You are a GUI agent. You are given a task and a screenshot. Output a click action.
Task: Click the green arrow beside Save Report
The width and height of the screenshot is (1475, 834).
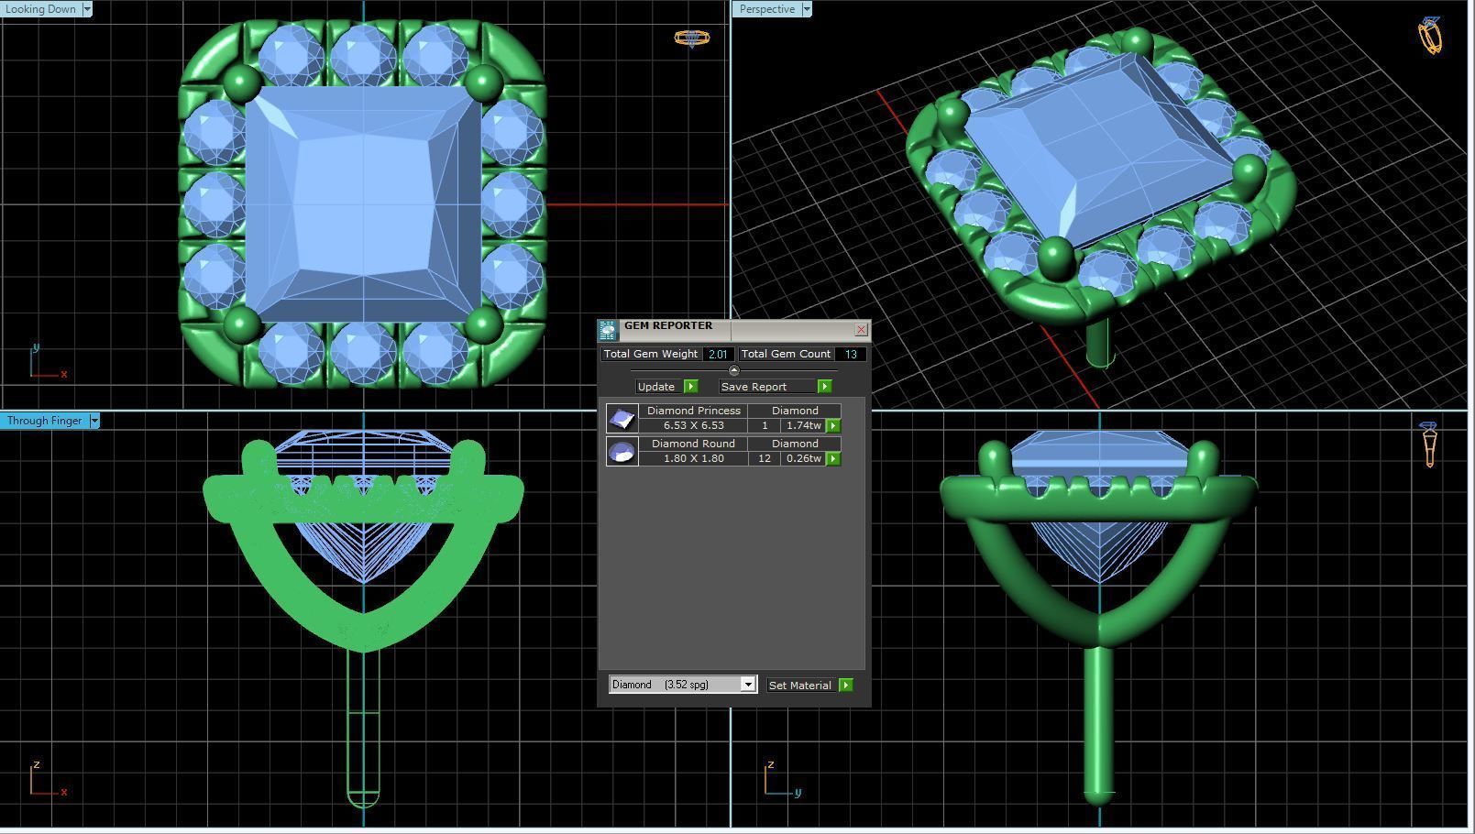click(x=824, y=387)
